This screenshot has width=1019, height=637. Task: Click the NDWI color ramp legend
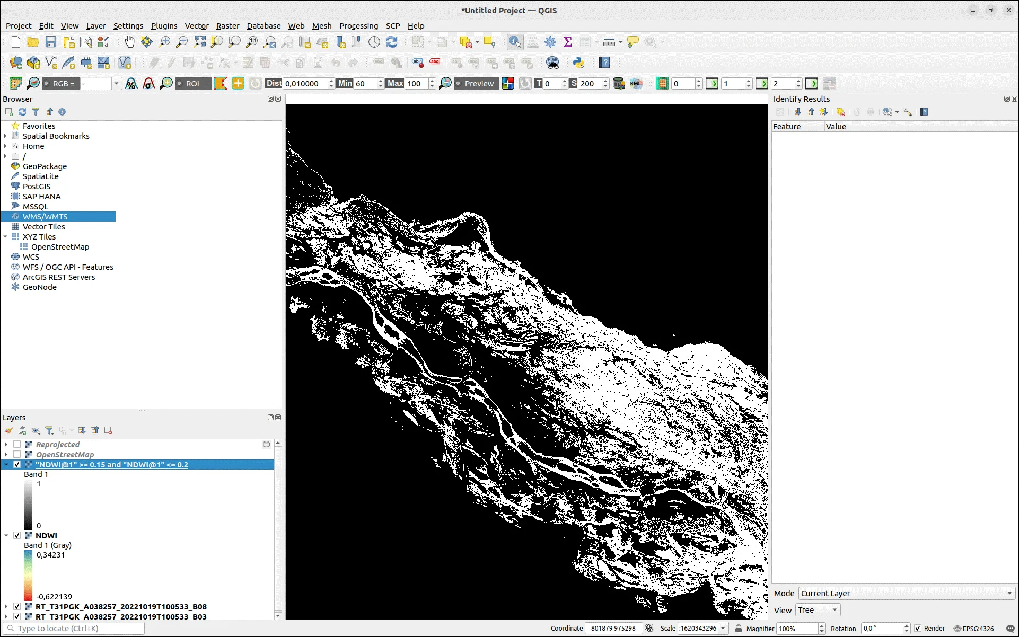coord(28,576)
